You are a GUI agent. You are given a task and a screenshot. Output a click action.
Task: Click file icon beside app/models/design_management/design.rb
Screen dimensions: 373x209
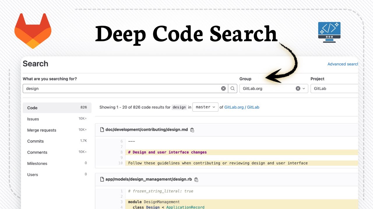click(x=102, y=179)
